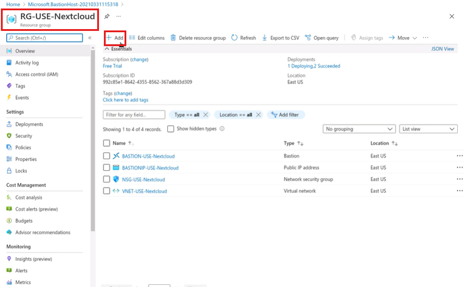Viewport: 464px width, 287px height.
Task: Pin the resource group to dashboard
Action: point(107,16)
